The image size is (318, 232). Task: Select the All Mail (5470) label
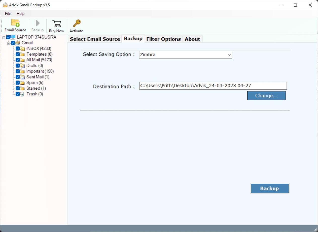tap(39, 60)
